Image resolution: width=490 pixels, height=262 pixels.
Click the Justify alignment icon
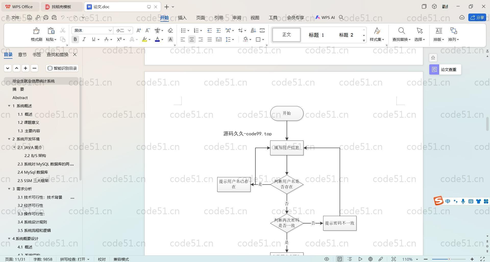[x=210, y=39]
